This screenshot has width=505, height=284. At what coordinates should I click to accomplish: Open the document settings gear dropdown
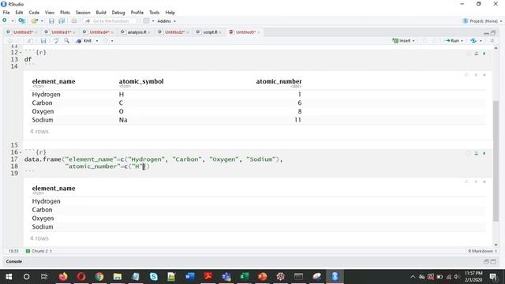point(108,41)
